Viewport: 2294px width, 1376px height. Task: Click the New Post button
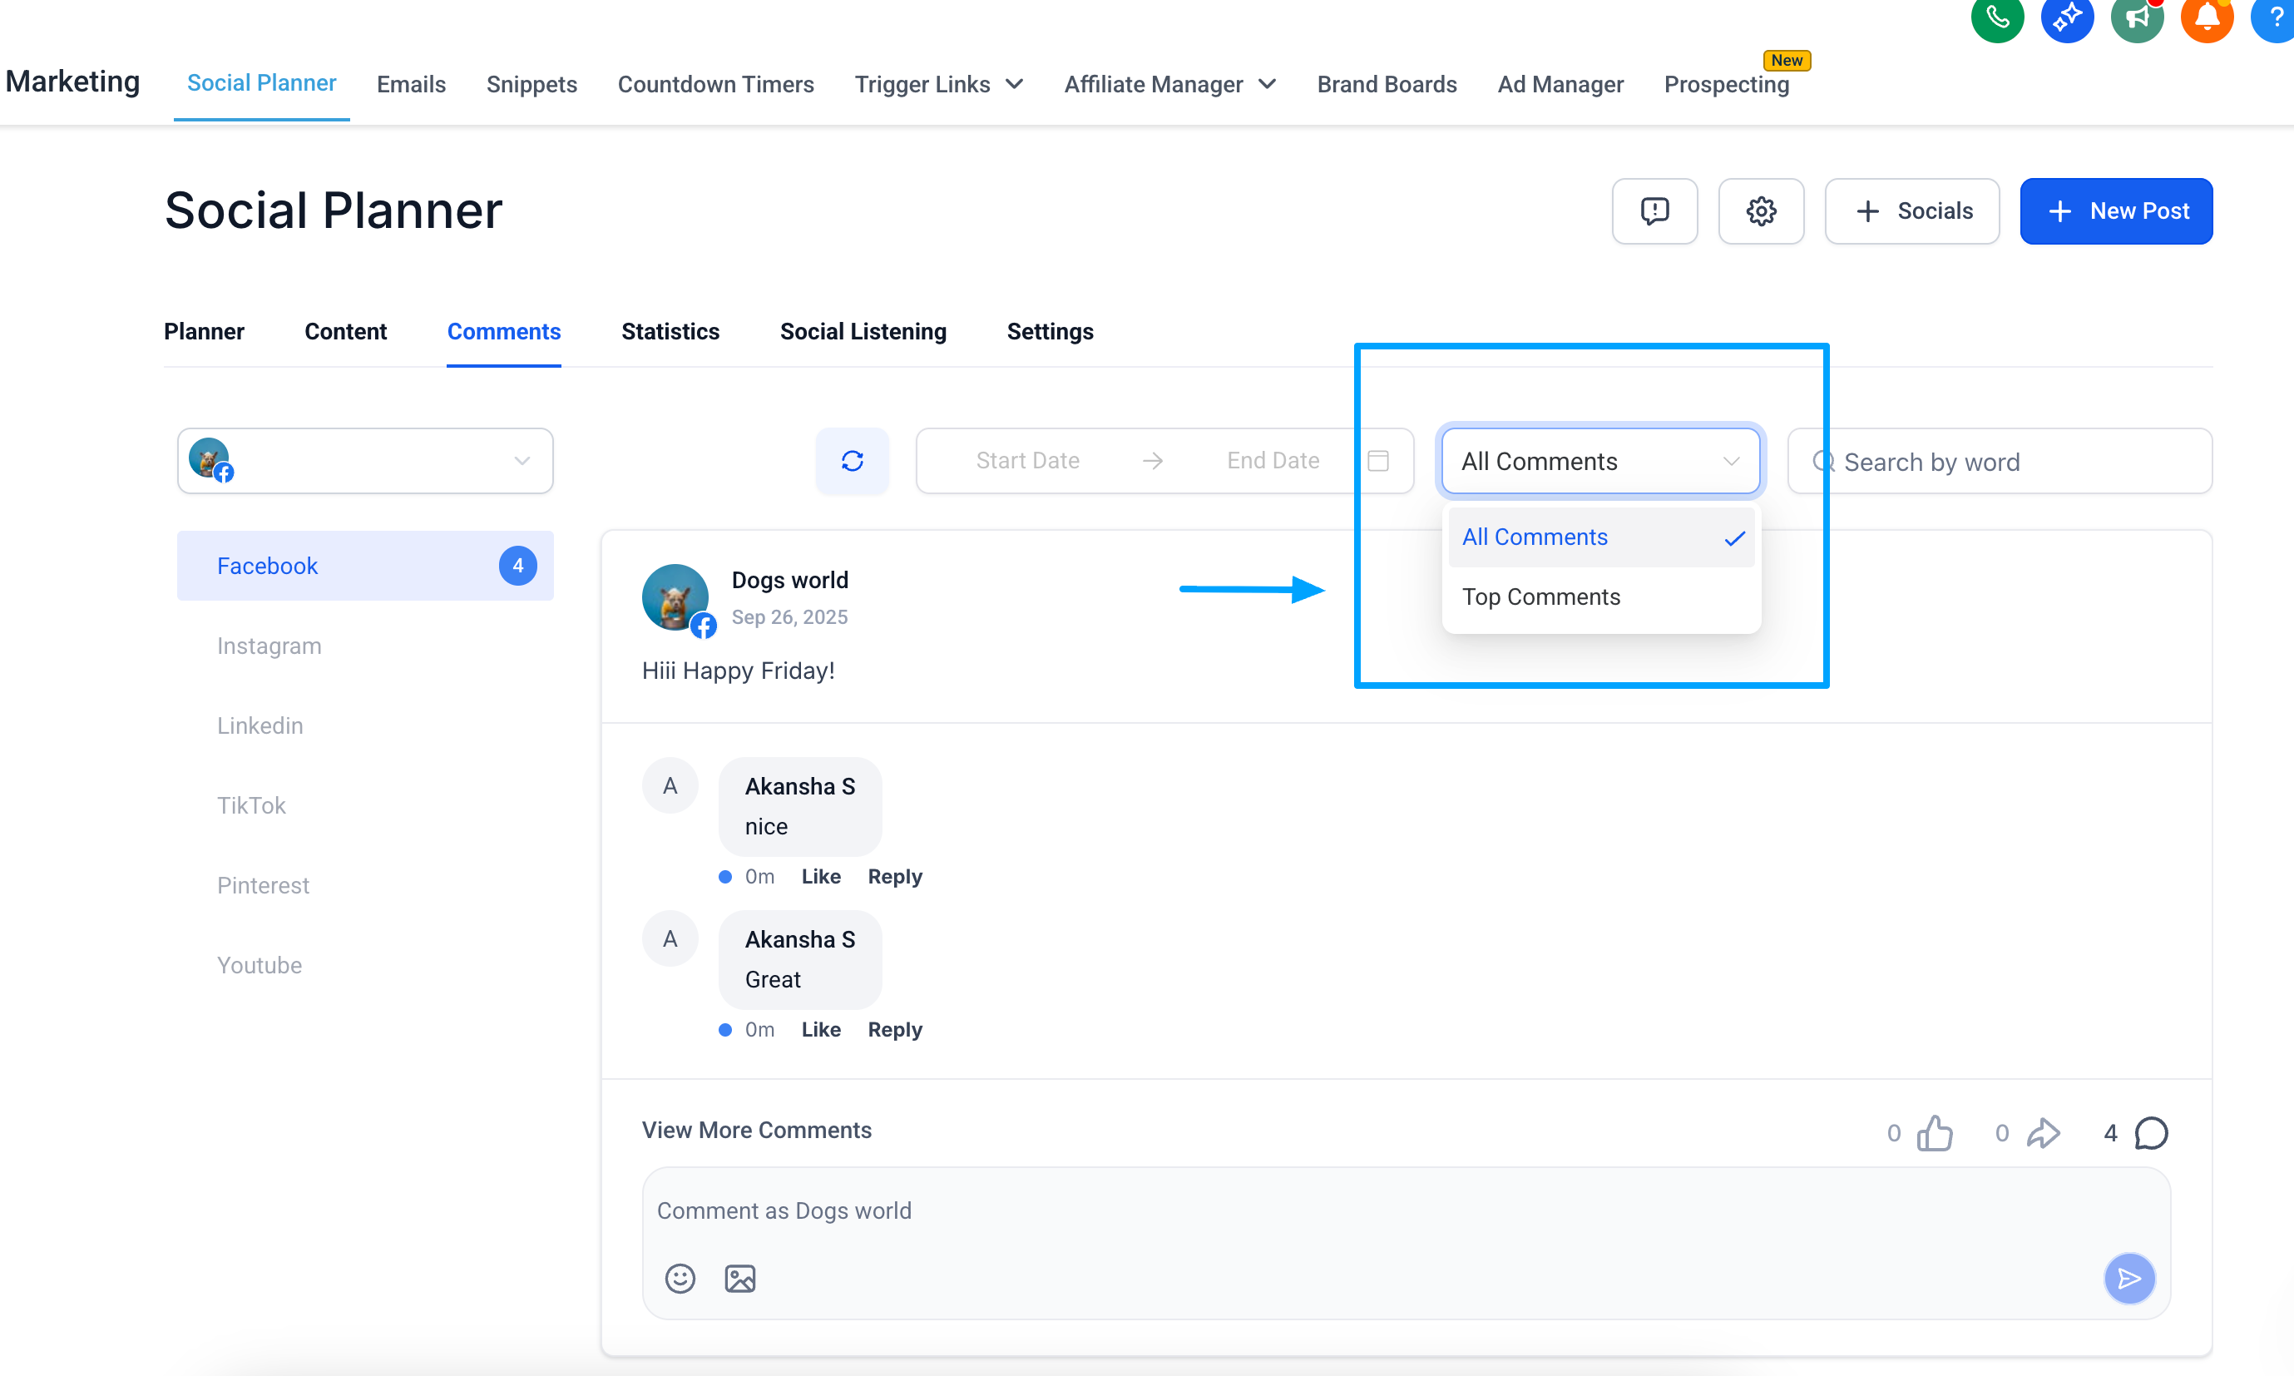click(x=2115, y=211)
